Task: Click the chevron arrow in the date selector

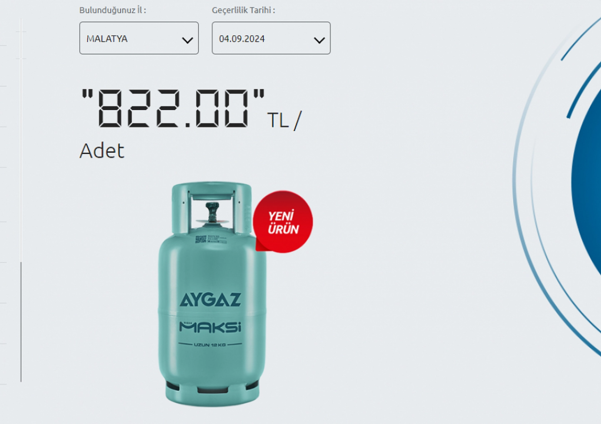Action: click(319, 40)
